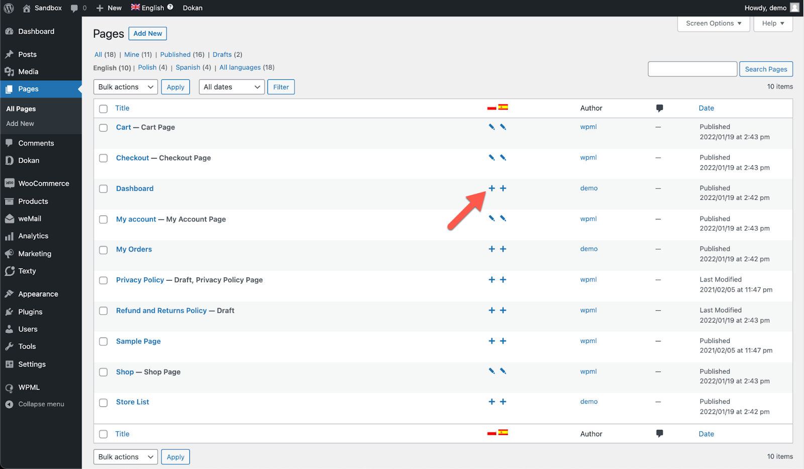
Task: Click author demo in the My Orders row
Action: pyautogui.click(x=589, y=249)
